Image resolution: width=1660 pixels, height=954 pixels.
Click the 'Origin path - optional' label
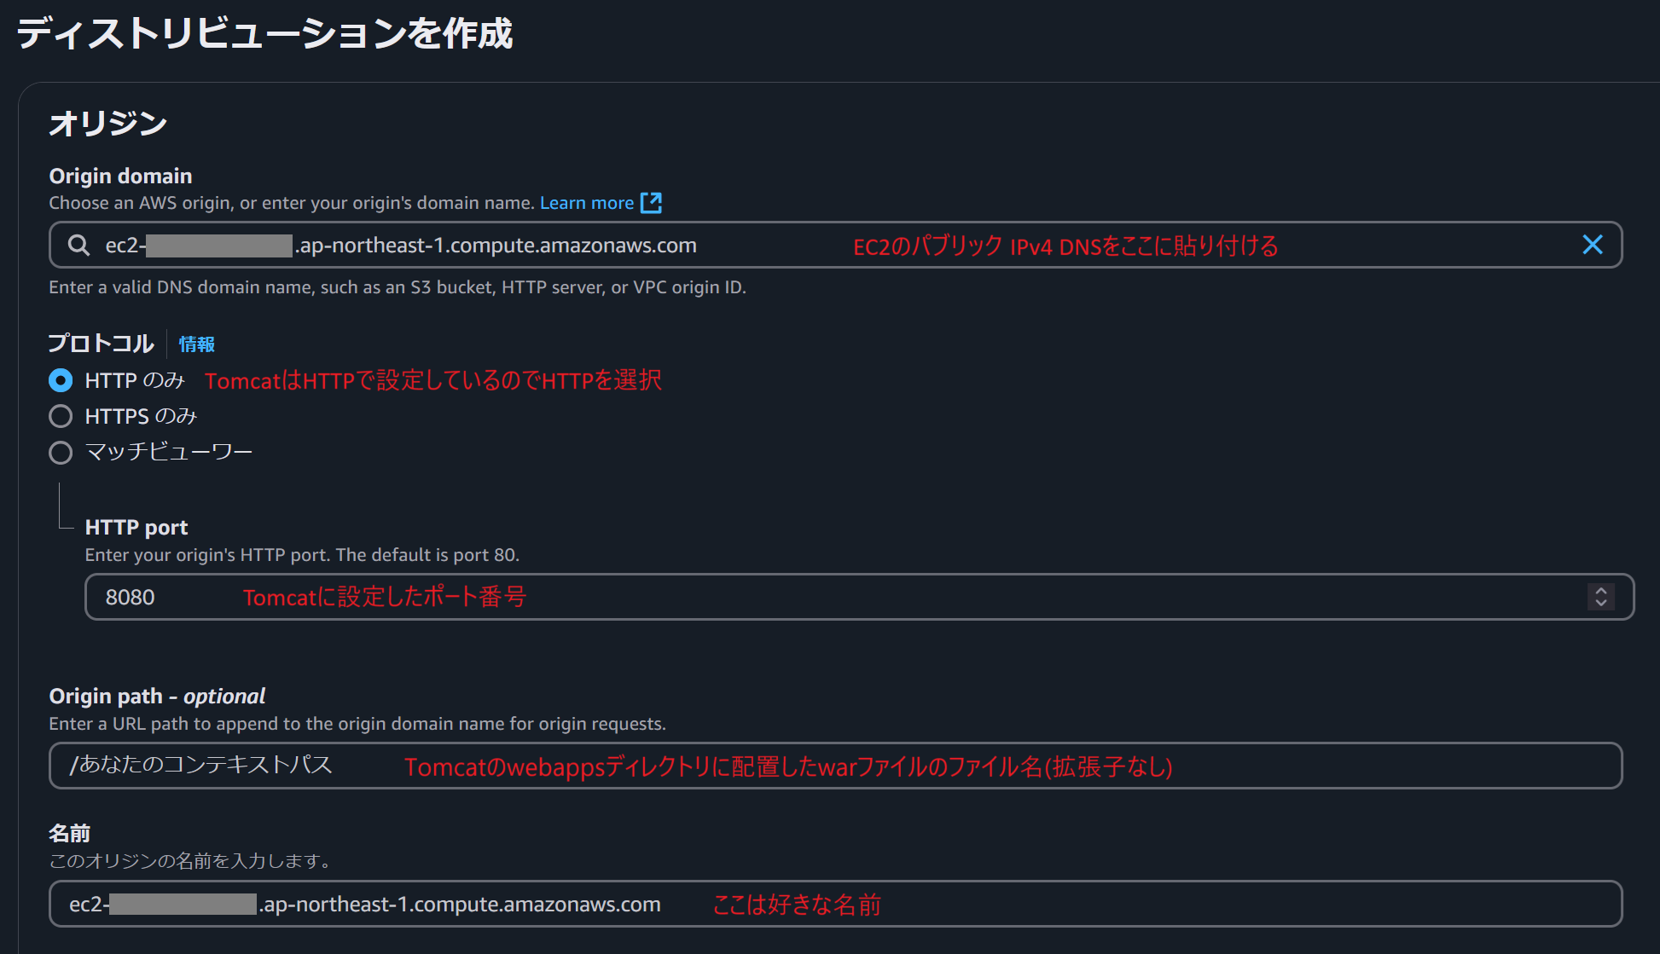point(157,697)
